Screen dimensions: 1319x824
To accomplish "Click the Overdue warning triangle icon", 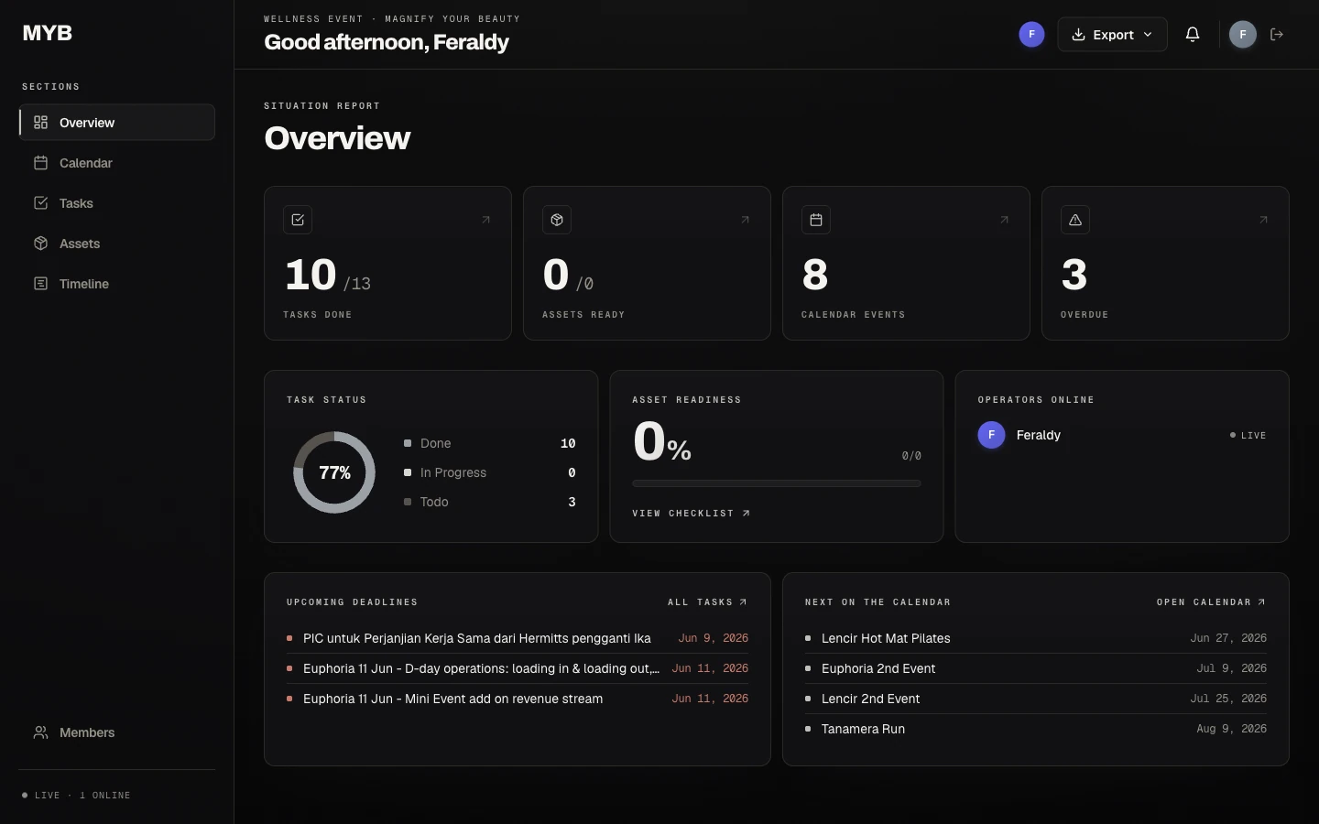I will pos(1075,220).
